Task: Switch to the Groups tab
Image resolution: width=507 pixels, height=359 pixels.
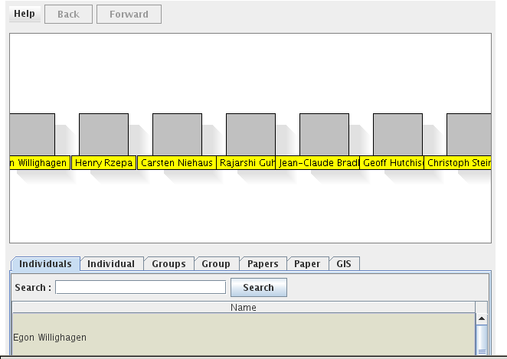Action: tap(168, 264)
